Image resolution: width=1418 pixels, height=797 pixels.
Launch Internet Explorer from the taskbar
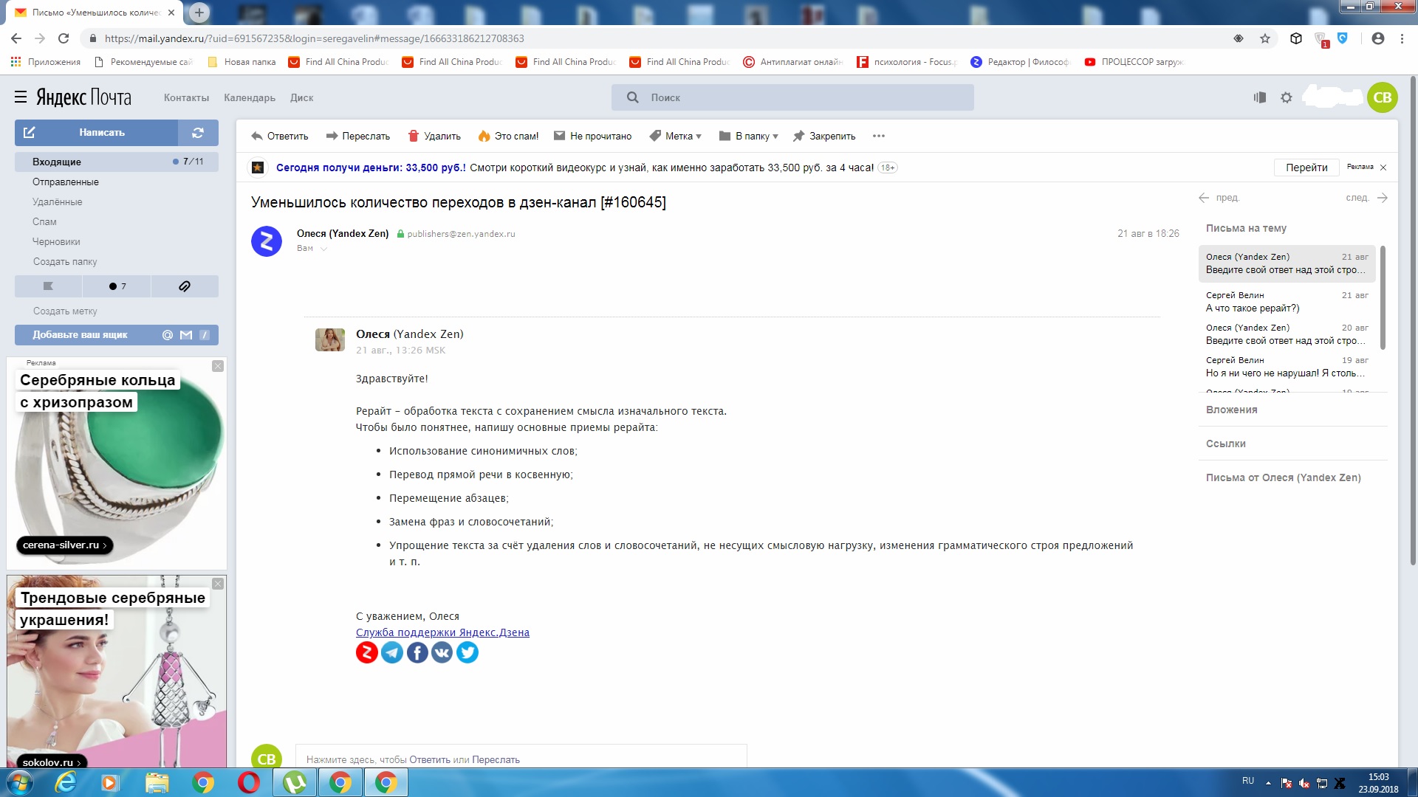tap(66, 782)
